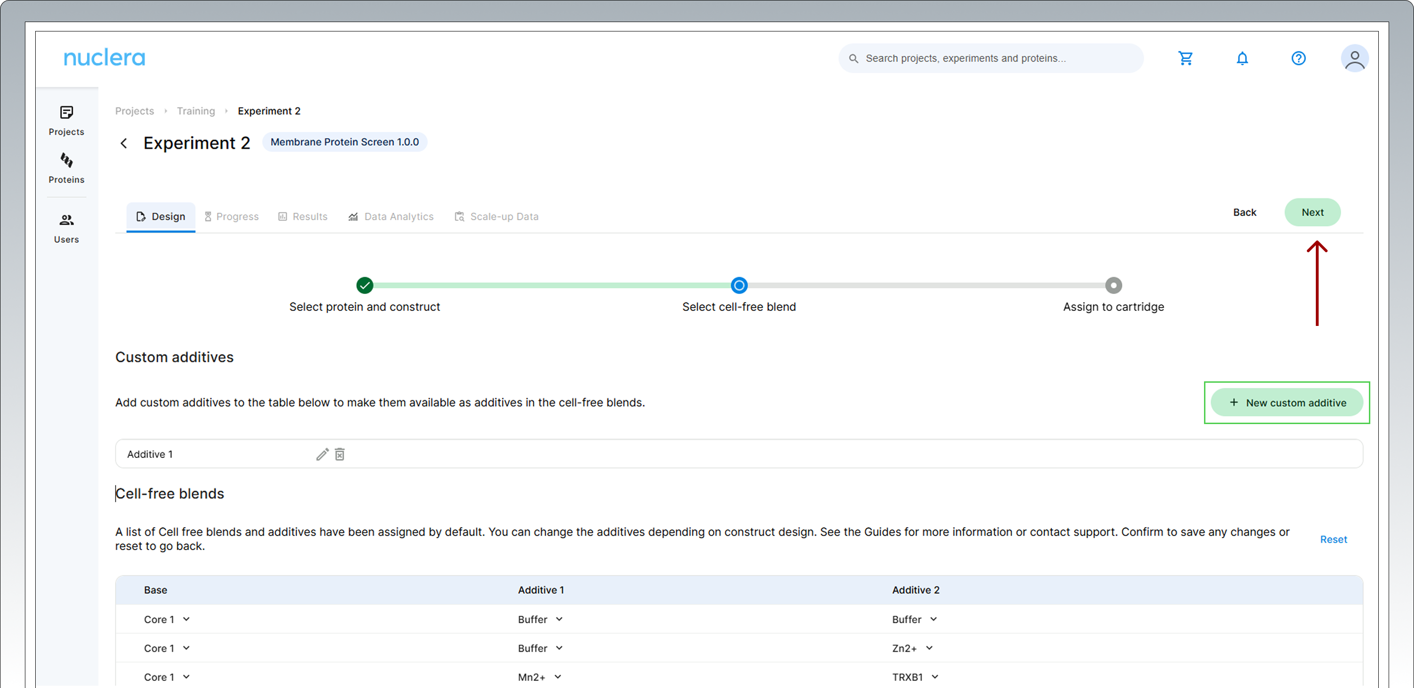Click the back arrow beside Experiment 2
The height and width of the screenshot is (688, 1414).
pyautogui.click(x=124, y=143)
